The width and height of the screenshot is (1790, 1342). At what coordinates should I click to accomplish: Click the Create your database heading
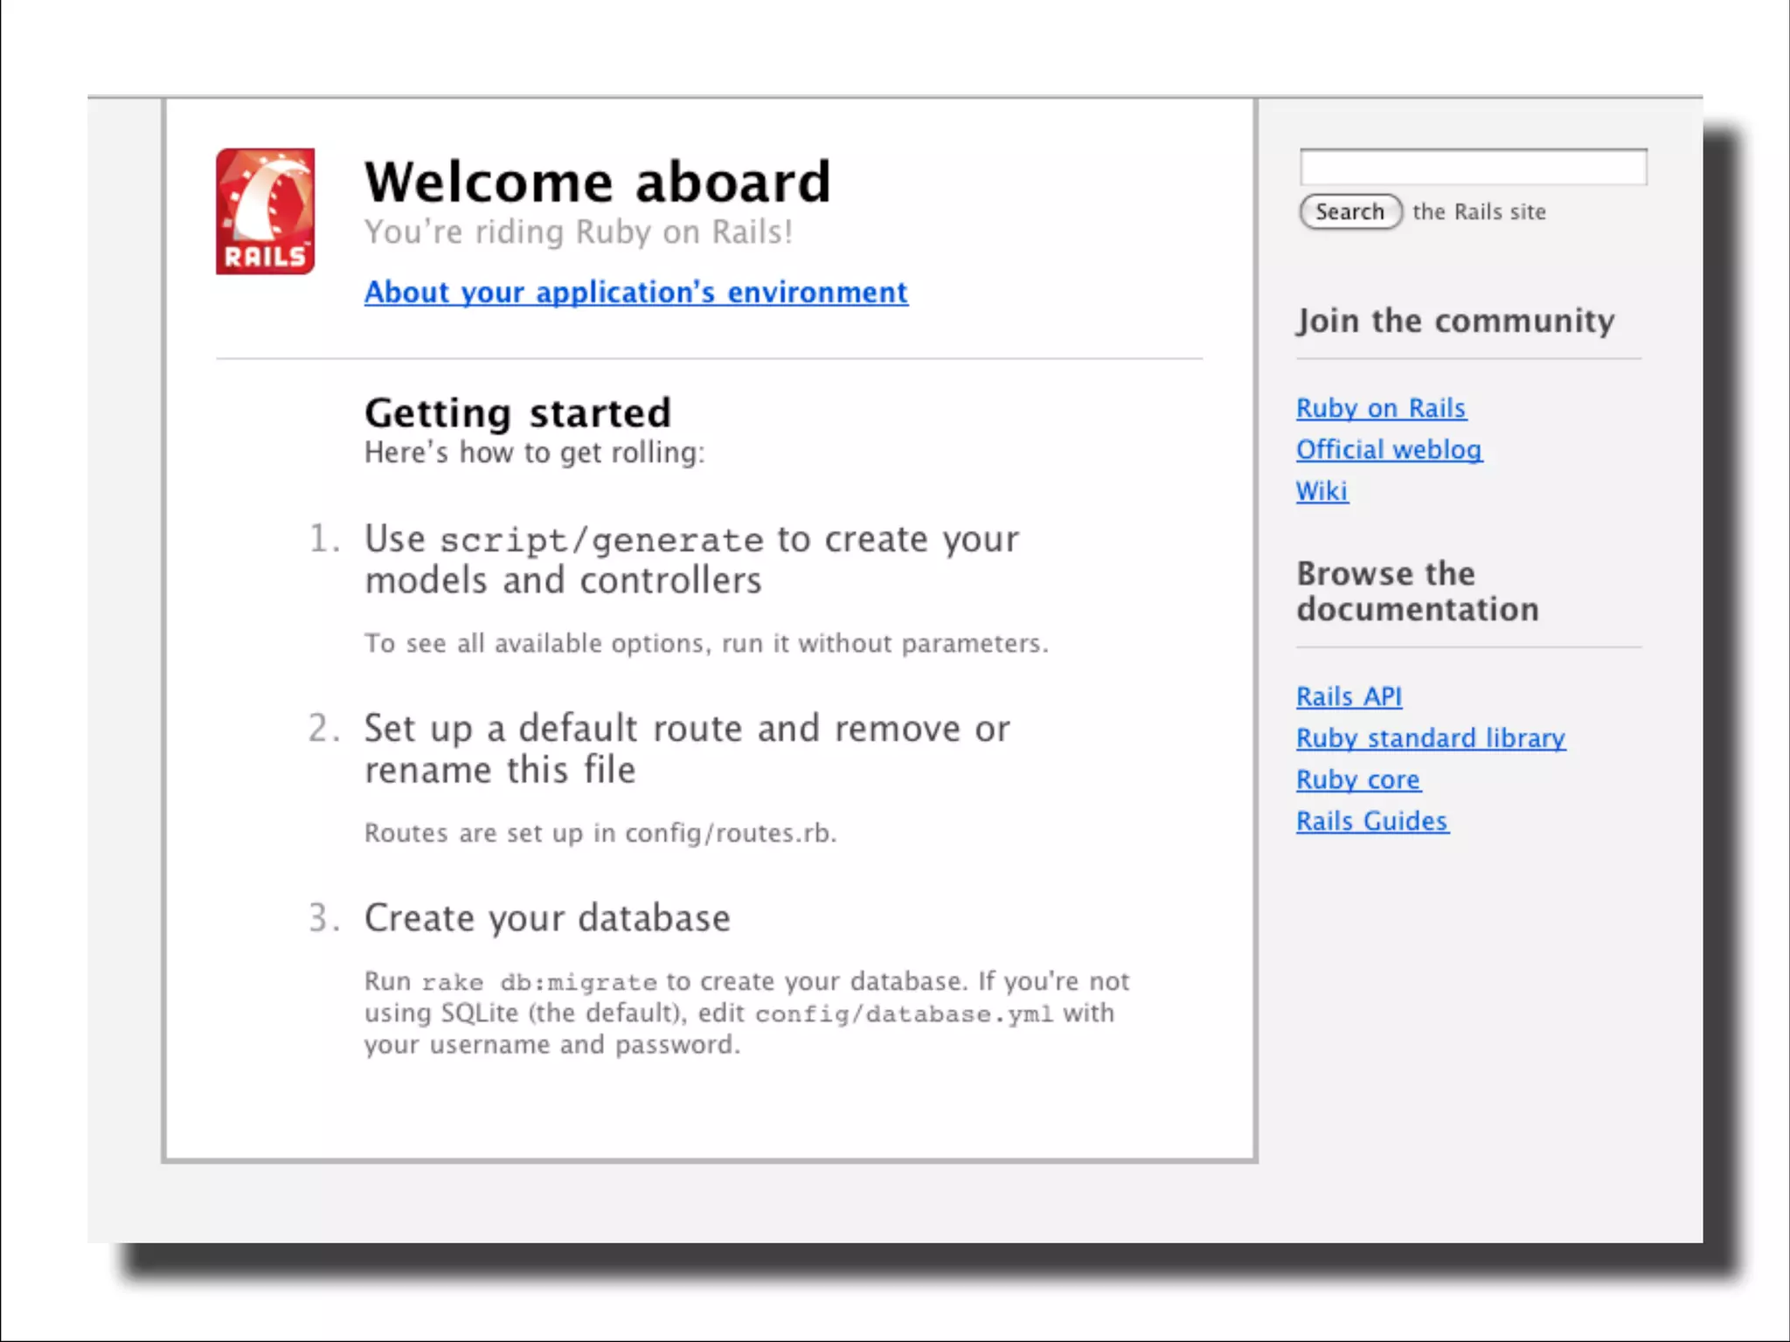pos(547,918)
